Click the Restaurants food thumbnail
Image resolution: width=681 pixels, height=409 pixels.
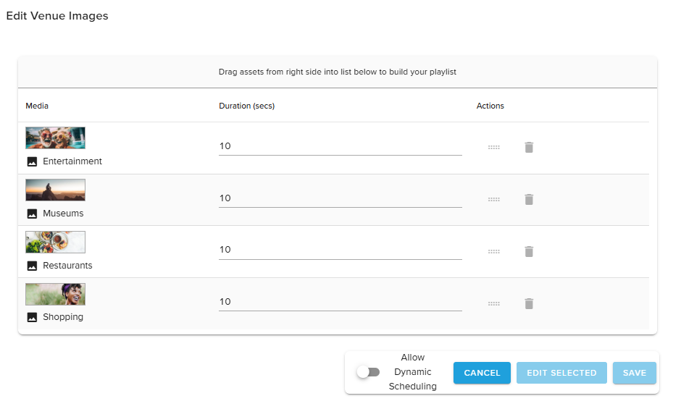point(56,242)
